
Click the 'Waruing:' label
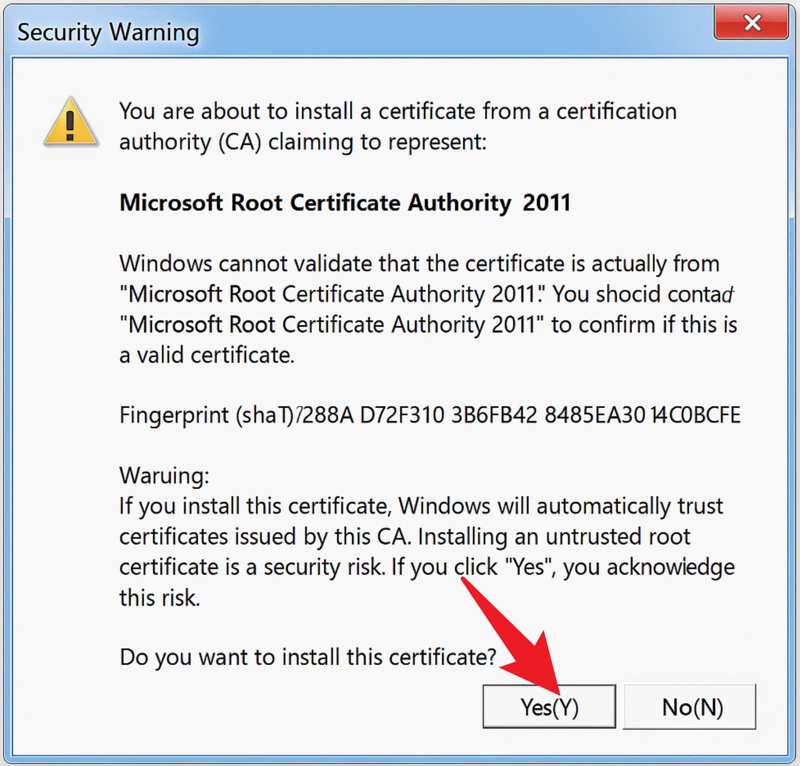(x=164, y=475)
